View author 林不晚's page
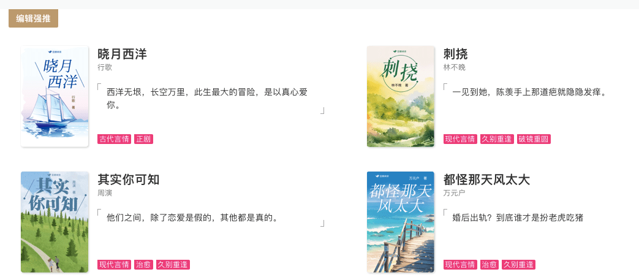 pyautogui.click(x=455, y=67)
